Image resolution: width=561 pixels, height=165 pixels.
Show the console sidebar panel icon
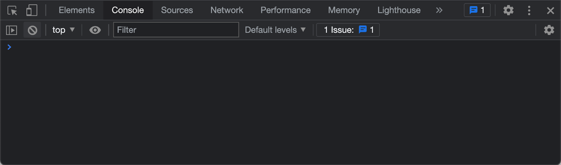tap(12, 30)
